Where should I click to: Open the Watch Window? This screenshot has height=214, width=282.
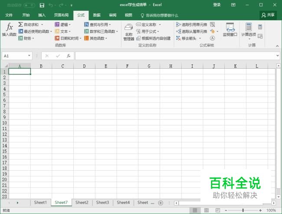[x=230, y=29]
